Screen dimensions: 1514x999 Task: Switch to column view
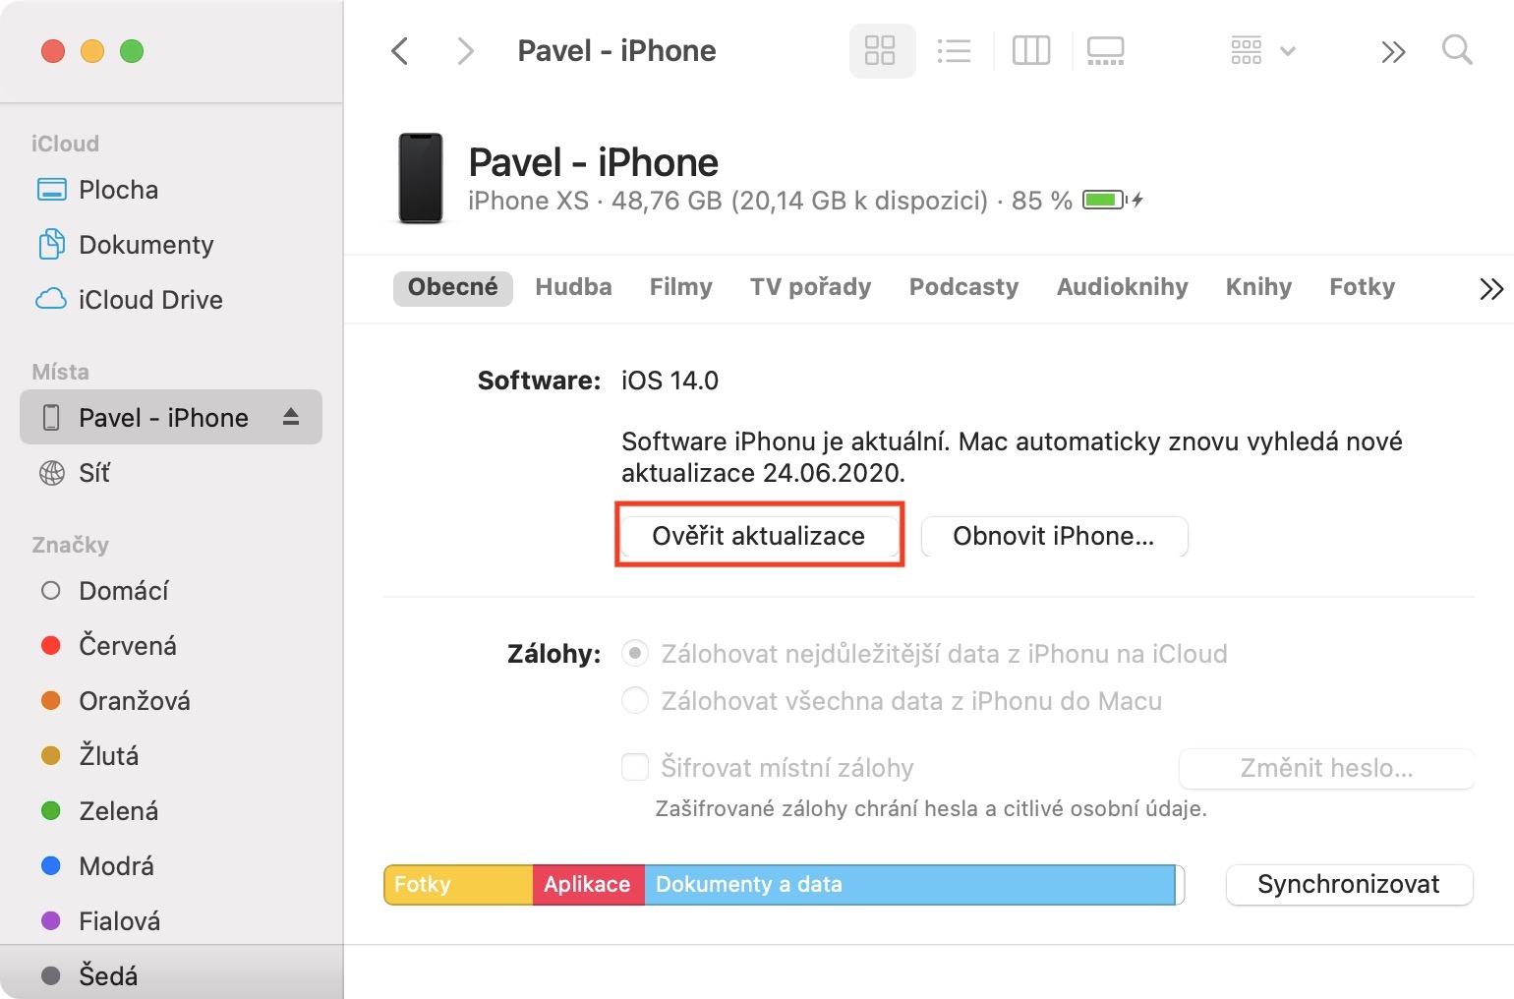click(1031, 51)
